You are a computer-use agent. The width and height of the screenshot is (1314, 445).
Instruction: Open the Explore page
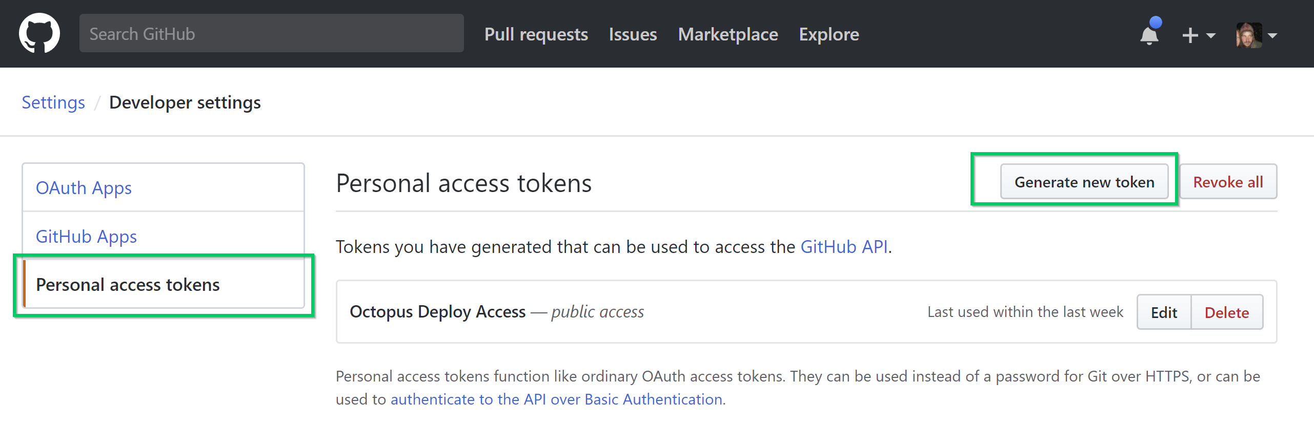(829, 34)
